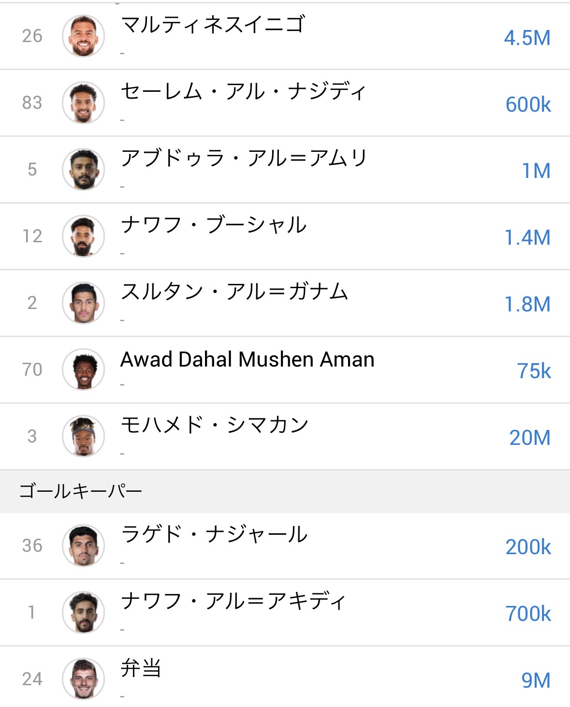Screen dimensions: 570x707
Task: Tap the ゴールキーパー section header
Action: click(x=80, y=492)
